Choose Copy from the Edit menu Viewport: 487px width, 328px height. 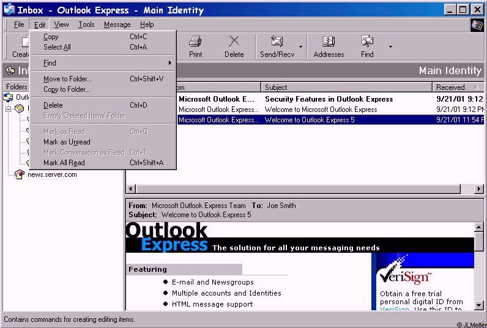[x=103, y=37]
